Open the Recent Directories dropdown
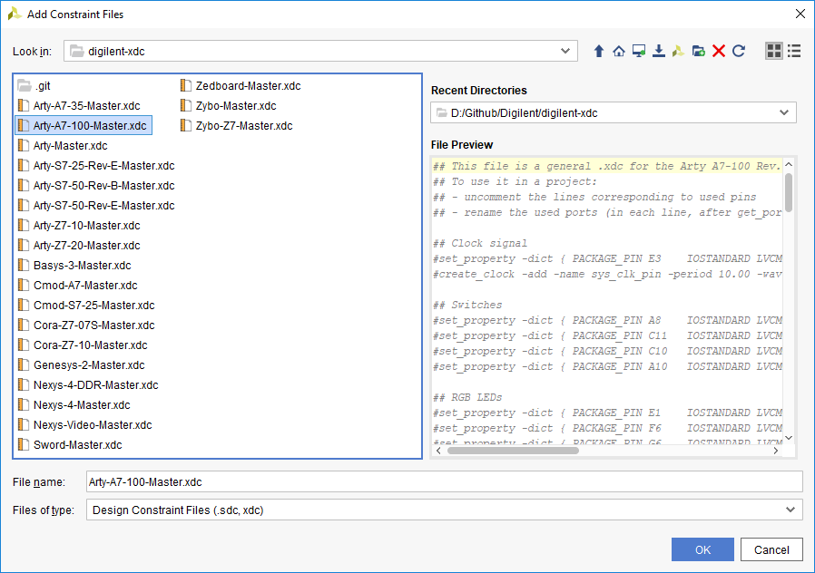The width and height of the screenshot is (815, 573). pos(784,112)
